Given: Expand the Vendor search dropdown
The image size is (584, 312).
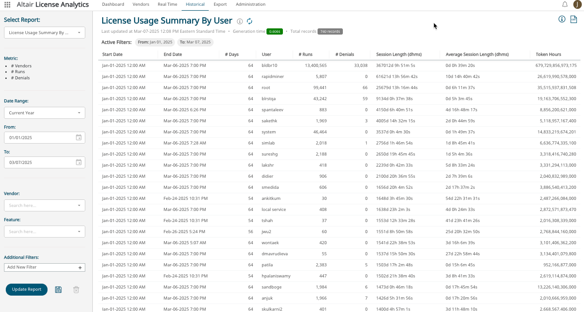Looking at the screenshot, I should pos(44,205).
